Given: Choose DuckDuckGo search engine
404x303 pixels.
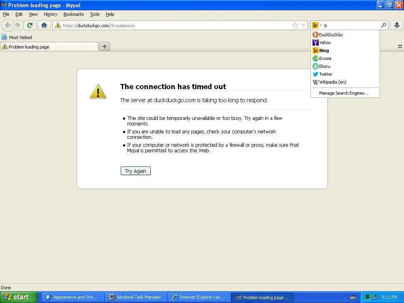Looking at the screenshot, I should tap(345, 35).
